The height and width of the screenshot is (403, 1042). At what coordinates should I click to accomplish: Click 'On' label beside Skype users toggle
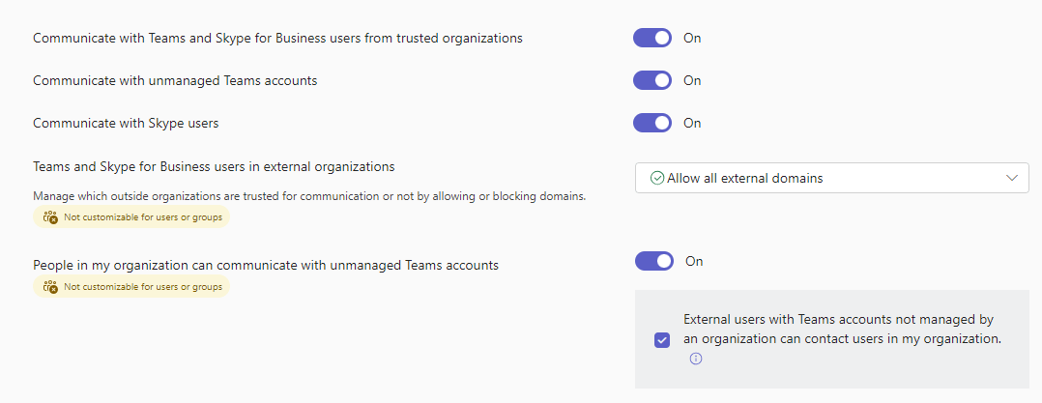click(692, 123)
